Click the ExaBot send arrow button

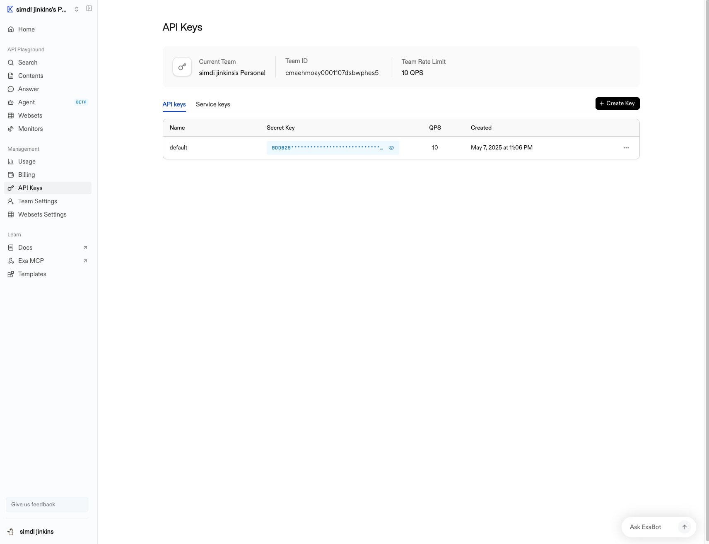click(x=685, y=527)
